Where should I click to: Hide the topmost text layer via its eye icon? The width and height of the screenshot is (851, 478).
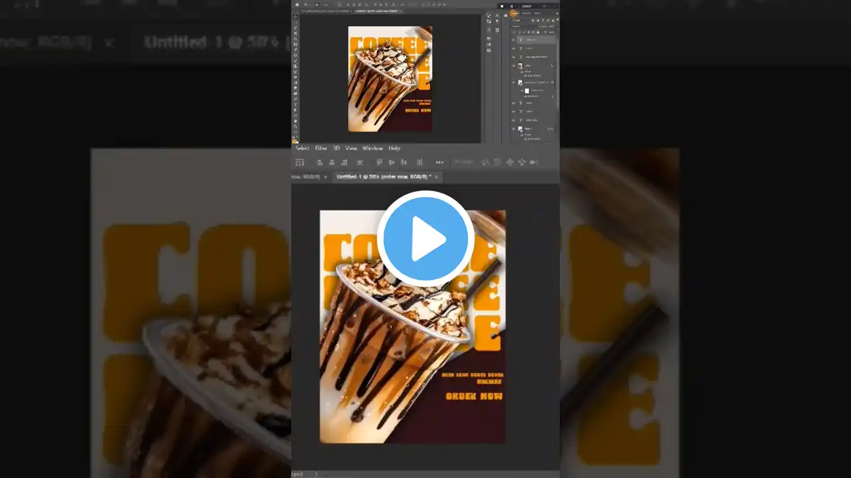[513, 40]
